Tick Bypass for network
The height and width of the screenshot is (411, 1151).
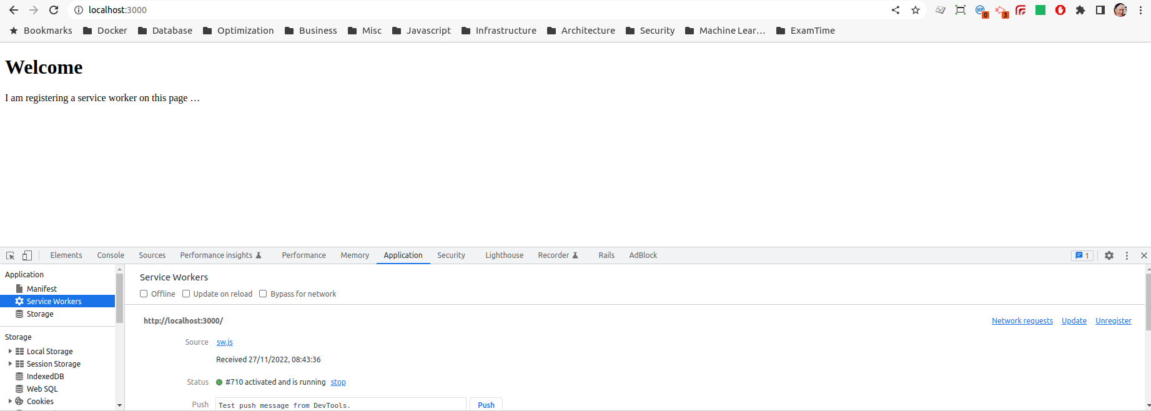tap(263, 294)
